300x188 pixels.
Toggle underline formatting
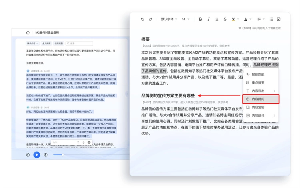click(216, 19)
